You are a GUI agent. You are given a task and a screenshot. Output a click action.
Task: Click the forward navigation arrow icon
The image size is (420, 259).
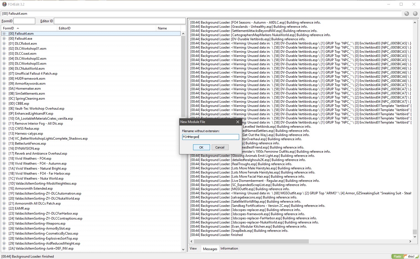(x=415, y=14)
